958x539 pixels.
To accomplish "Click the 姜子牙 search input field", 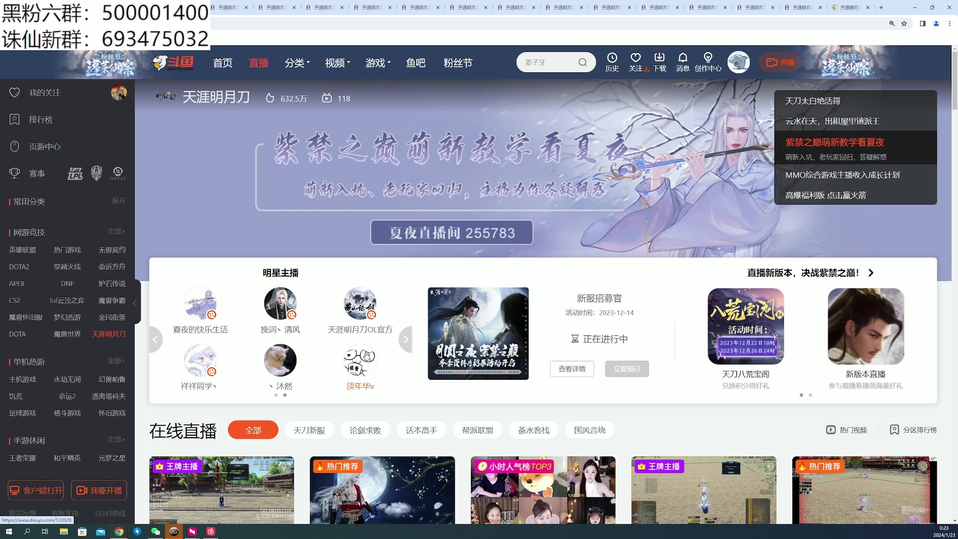I will [x=549, y=62].
